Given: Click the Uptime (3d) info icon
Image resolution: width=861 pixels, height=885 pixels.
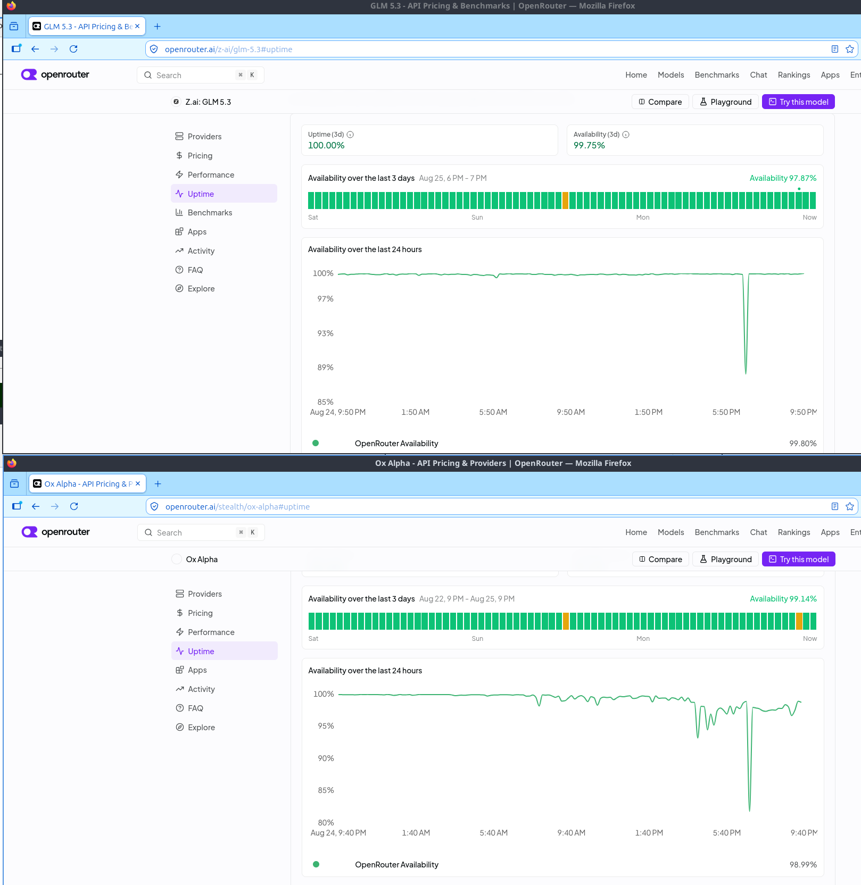Looking at the screenshot, I should (350, 135).
